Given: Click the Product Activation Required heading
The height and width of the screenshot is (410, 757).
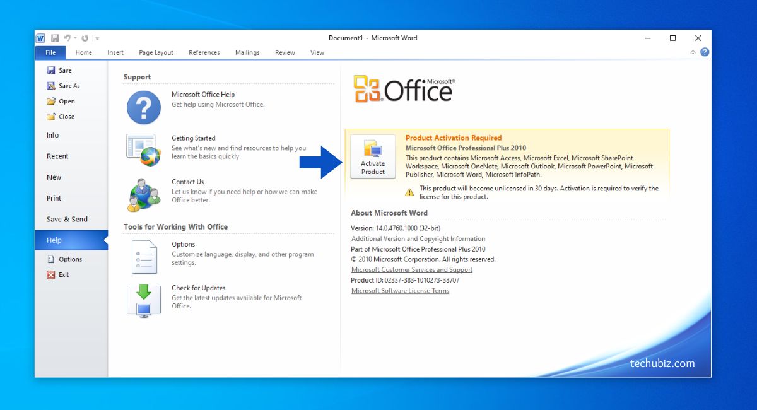Looking at the screenshot, I should coord(454,138).
